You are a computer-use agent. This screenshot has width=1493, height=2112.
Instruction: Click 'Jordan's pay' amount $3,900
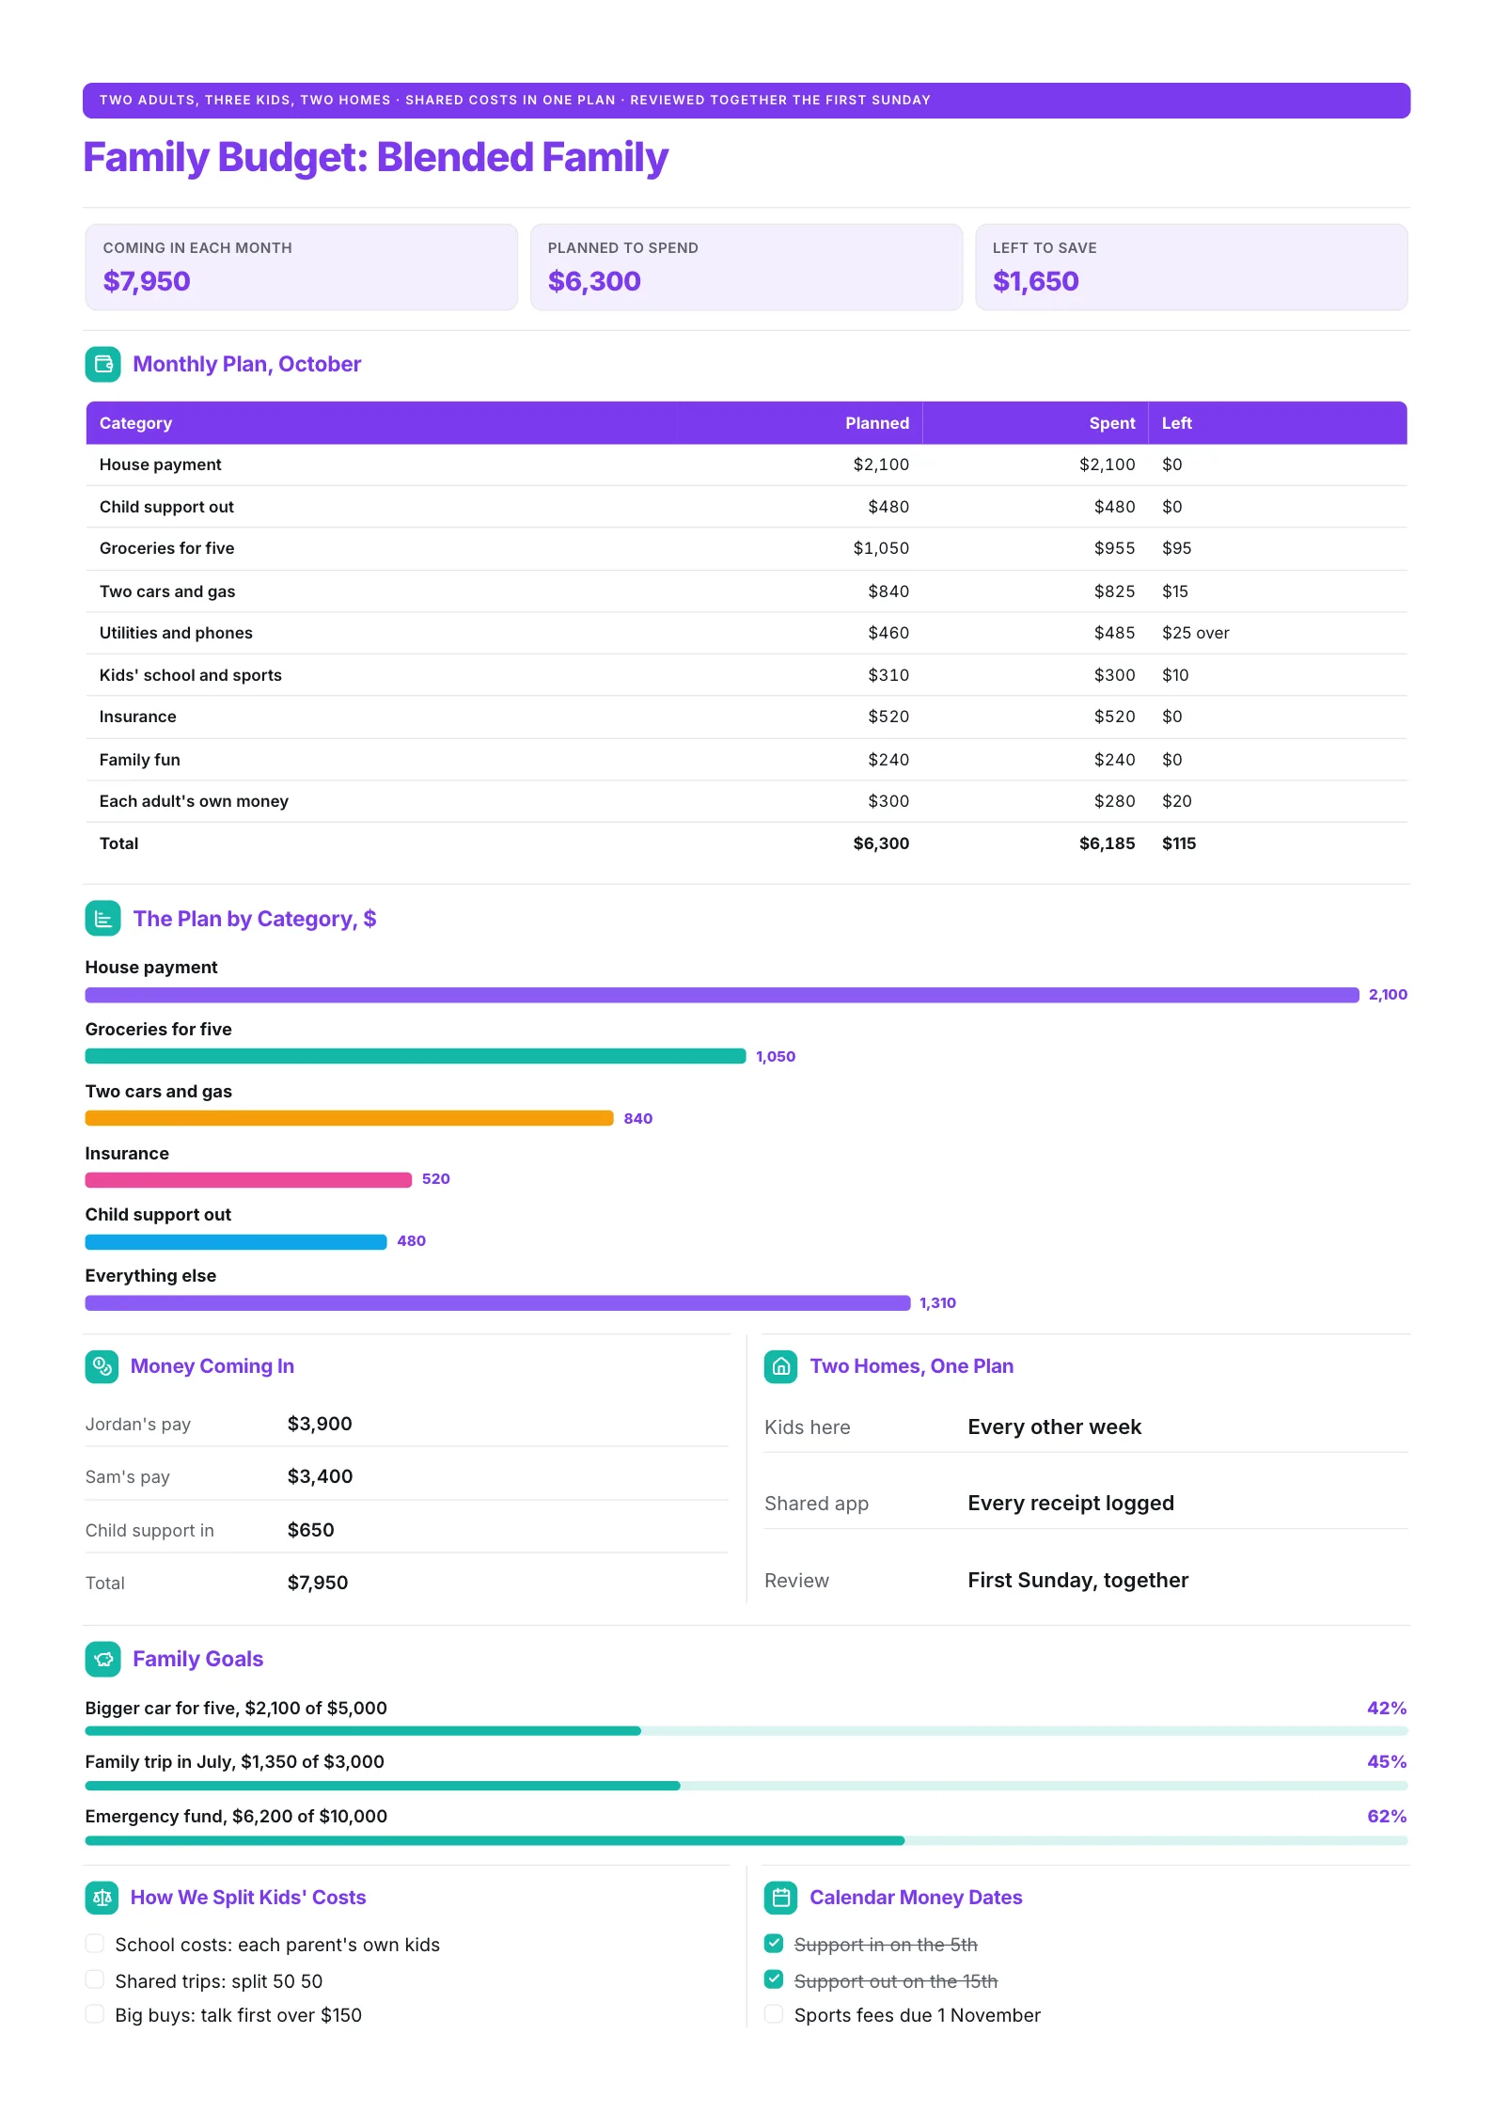tap(320, 1424)
